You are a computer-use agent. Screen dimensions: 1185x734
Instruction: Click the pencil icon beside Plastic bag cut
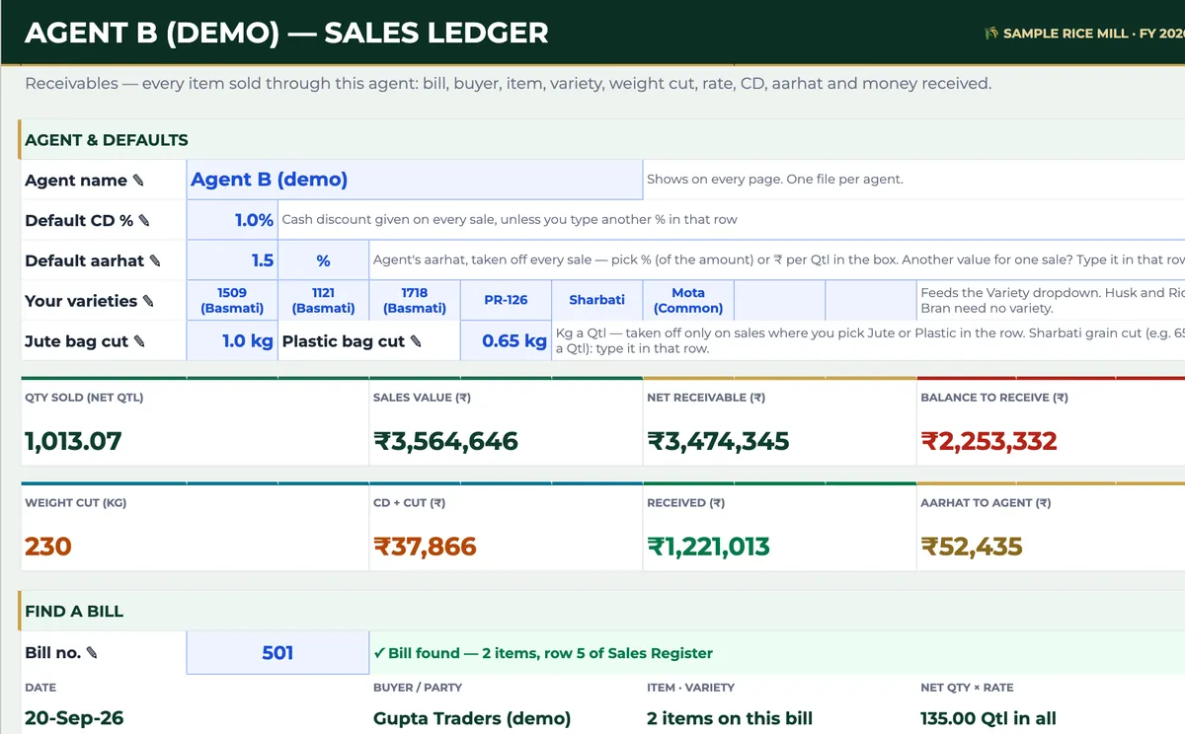[x=416, y=341]
